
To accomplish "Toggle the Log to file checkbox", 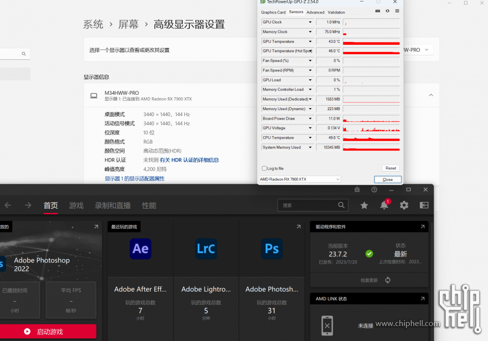I will click(x=264, y=169).
